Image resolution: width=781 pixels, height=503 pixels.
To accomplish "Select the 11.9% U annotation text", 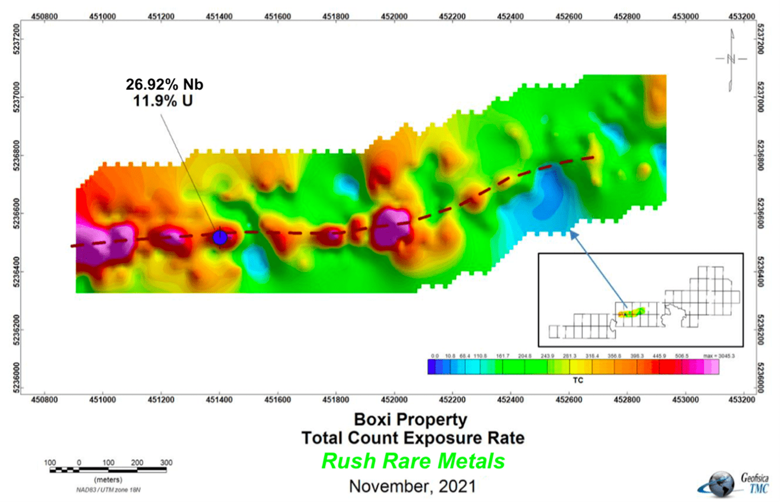I will pyautogui.click(x=163, y=101).
